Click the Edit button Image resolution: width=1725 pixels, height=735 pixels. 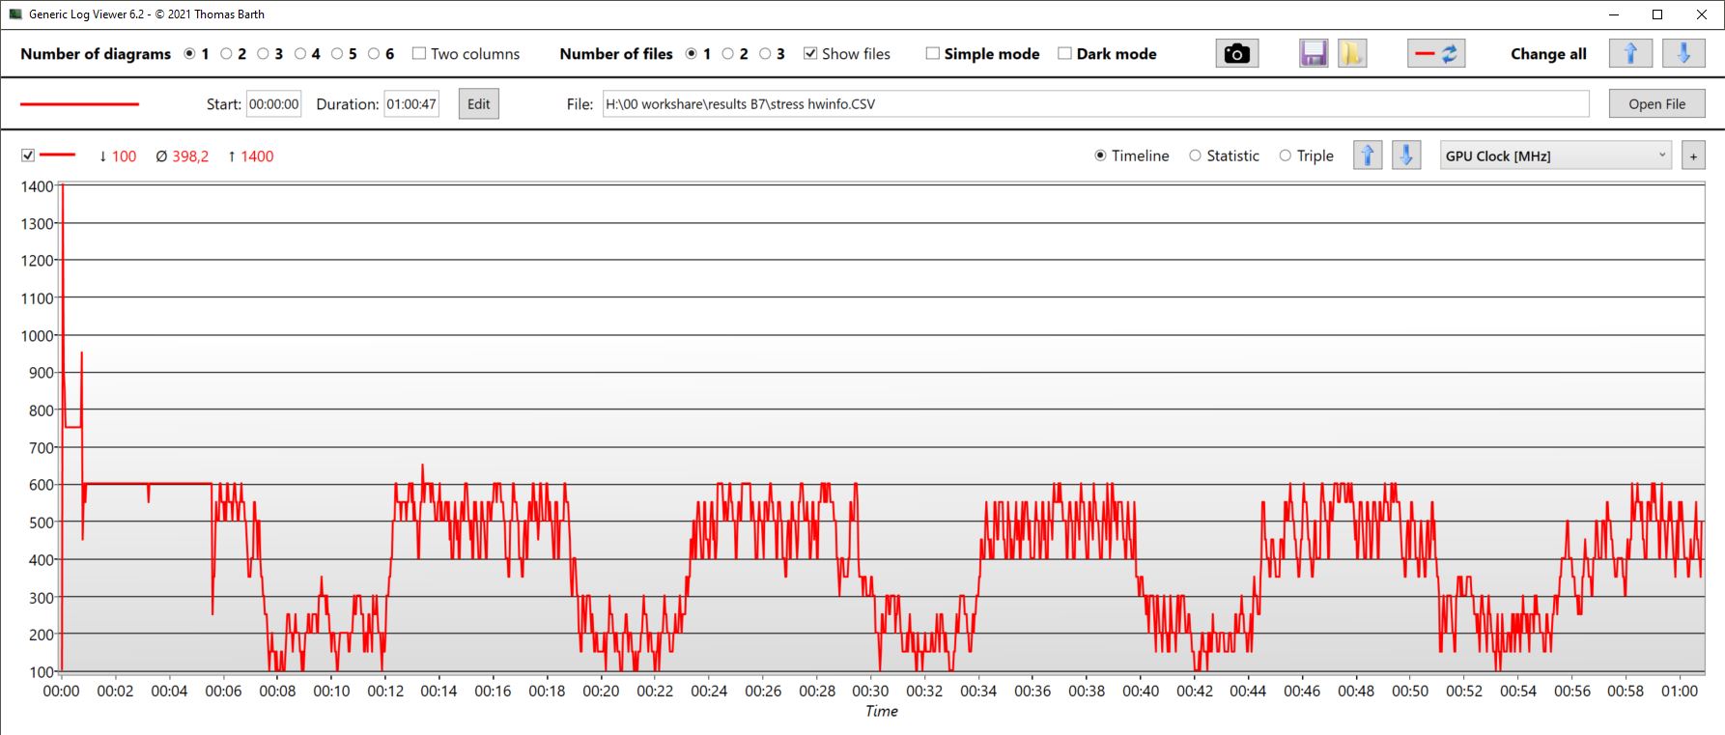coord(479,104)
